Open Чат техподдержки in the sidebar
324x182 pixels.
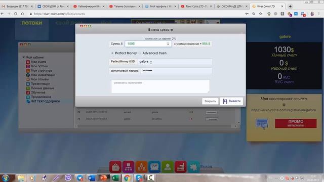point(45,101)
